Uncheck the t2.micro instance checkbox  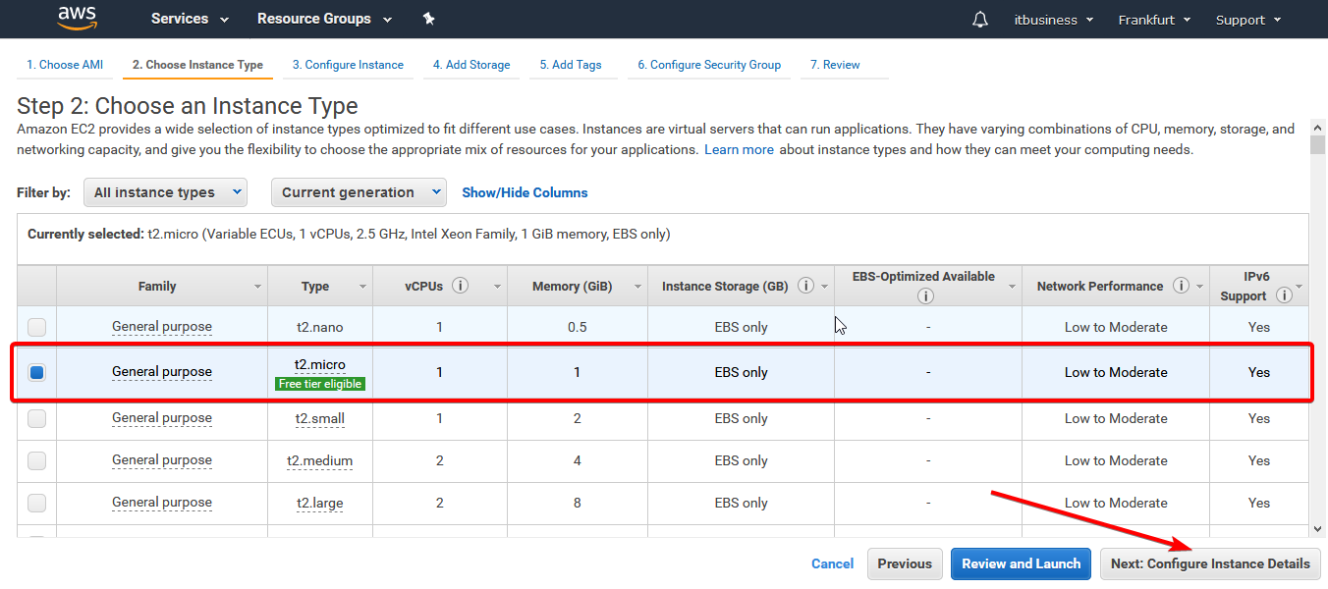[x=36, y=372]
